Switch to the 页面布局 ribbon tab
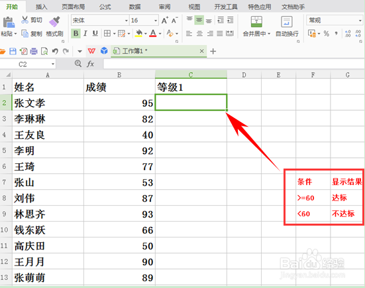This screenshot has height=288, width=365. coord(73,7)
